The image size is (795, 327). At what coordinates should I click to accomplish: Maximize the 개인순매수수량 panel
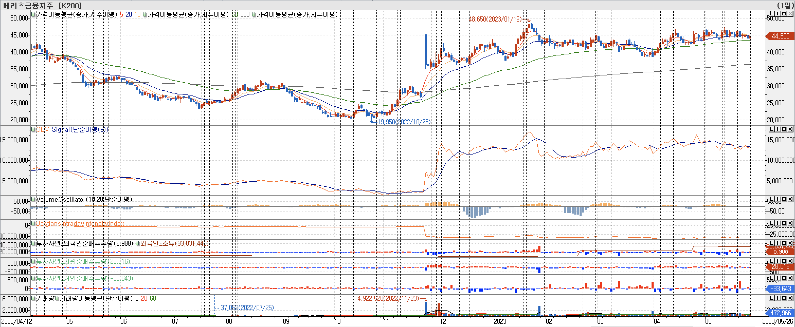pos(784,278)
